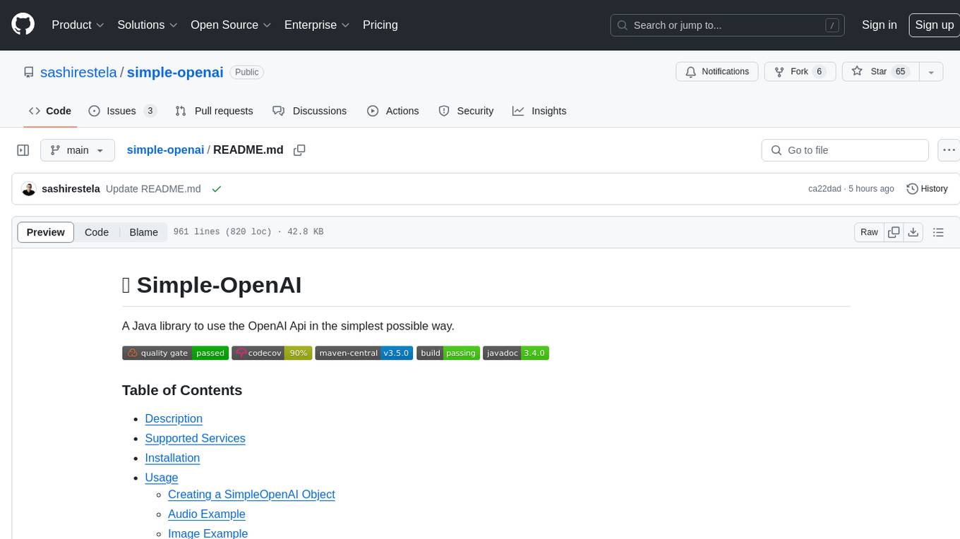Image resolution: width=960 pixels, height=539 pixels.
Task: Copy the README.md file path
Action: point(299,150)
